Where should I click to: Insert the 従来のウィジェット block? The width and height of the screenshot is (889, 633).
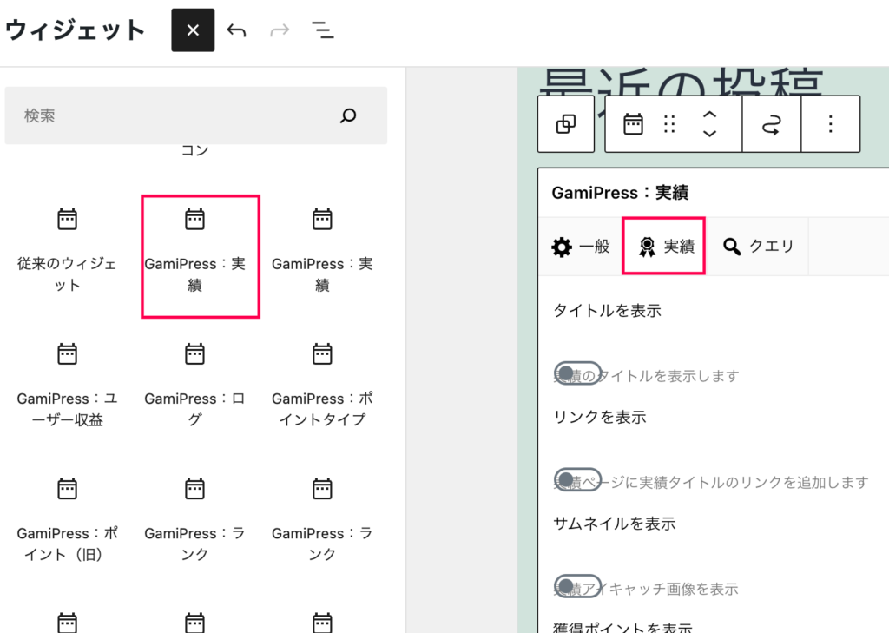tap(67, 251)
